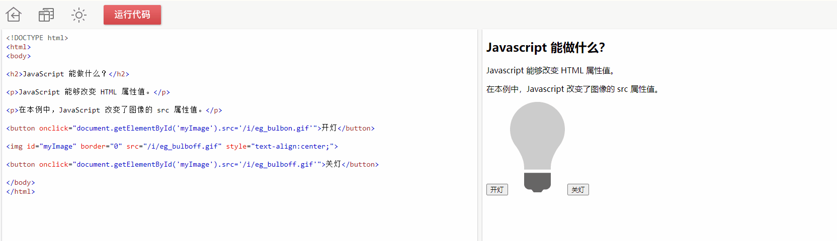This screenshot has height=241, width=837.
Task: Click the divider between editor and preview
Action: tap(479, 135)
